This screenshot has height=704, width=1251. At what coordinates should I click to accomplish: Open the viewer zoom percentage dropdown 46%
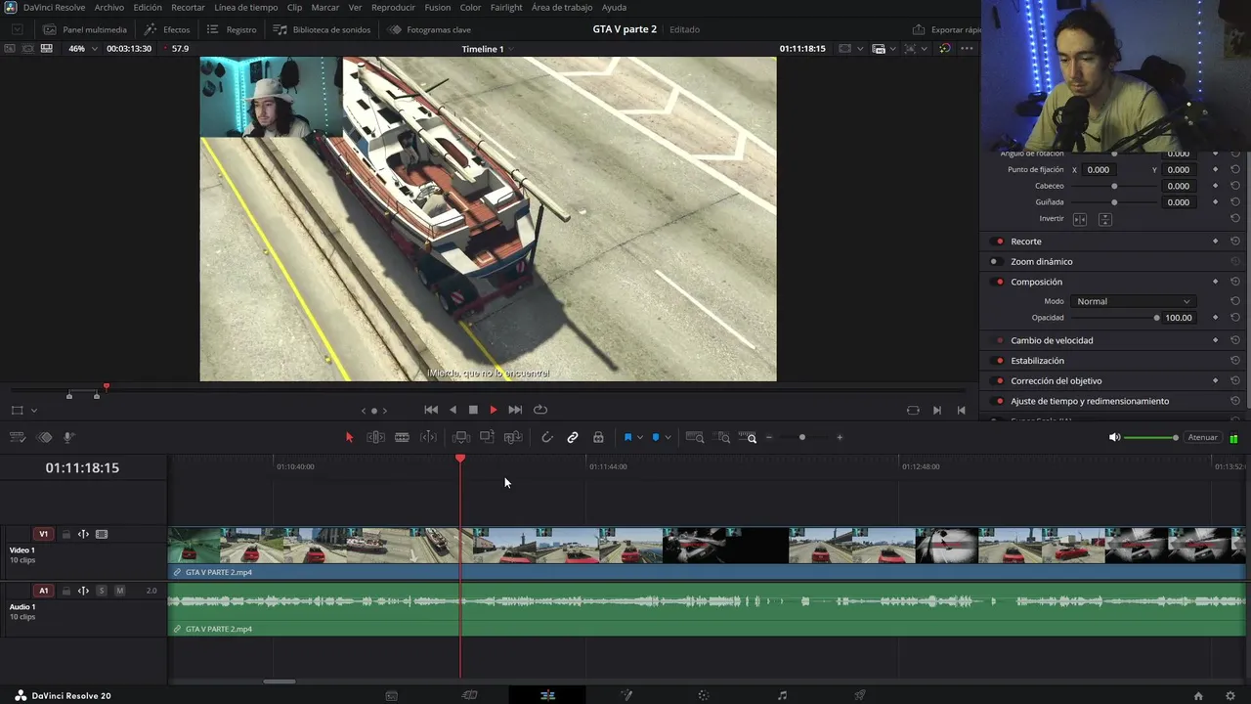82,49
